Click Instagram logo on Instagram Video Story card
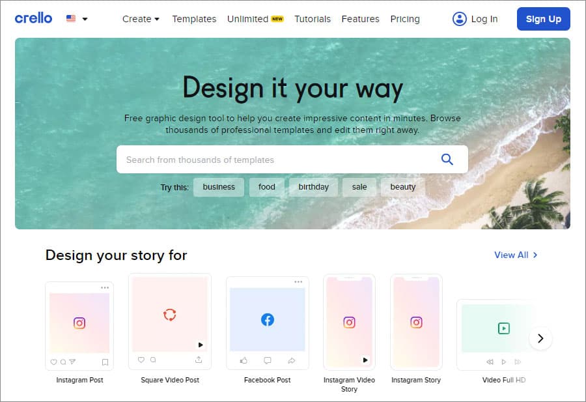This screenshot has height=402, width=586. (349, 323)
